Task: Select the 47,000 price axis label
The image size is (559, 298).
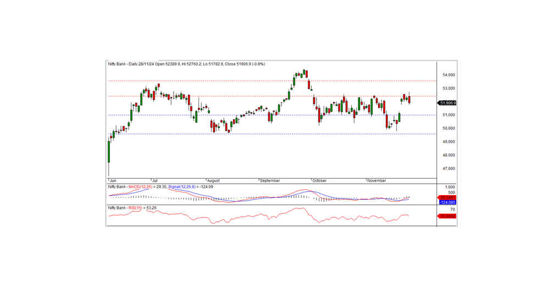Action: click(x=449, y=169)
